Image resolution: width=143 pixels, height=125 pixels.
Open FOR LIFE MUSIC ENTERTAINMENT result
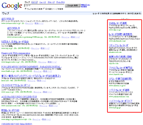[x=31, y=67]
